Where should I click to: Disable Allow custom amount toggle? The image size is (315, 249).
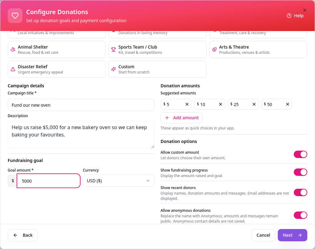point(301,154)
